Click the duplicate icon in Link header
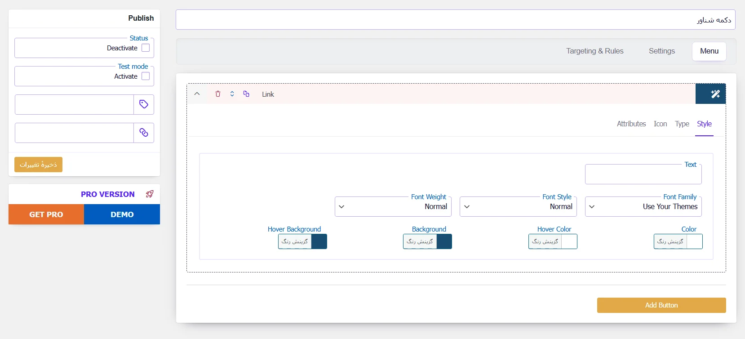The width and height of the screenshot is (745, 339). [x=246, y=94]
